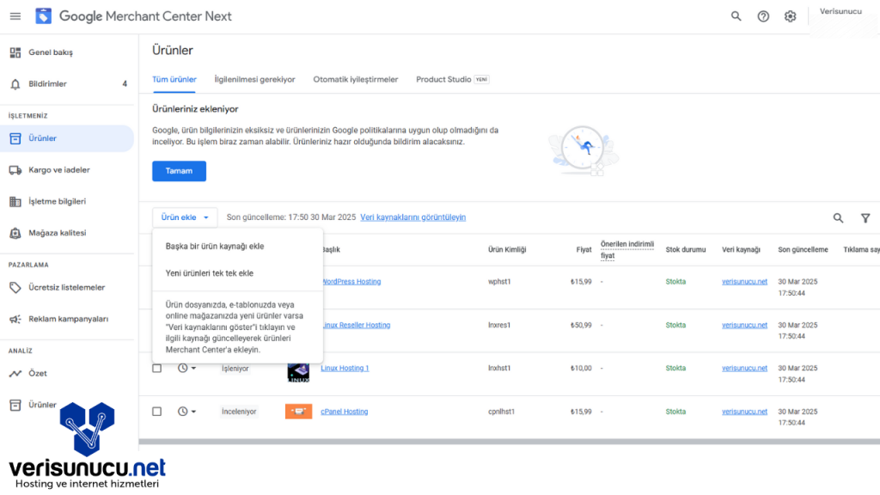Image resolution: width=880 pixels, height=495 pixels.
Task: Click the clock status icon for Linux Hosting 1
Action: click(182, 368)
